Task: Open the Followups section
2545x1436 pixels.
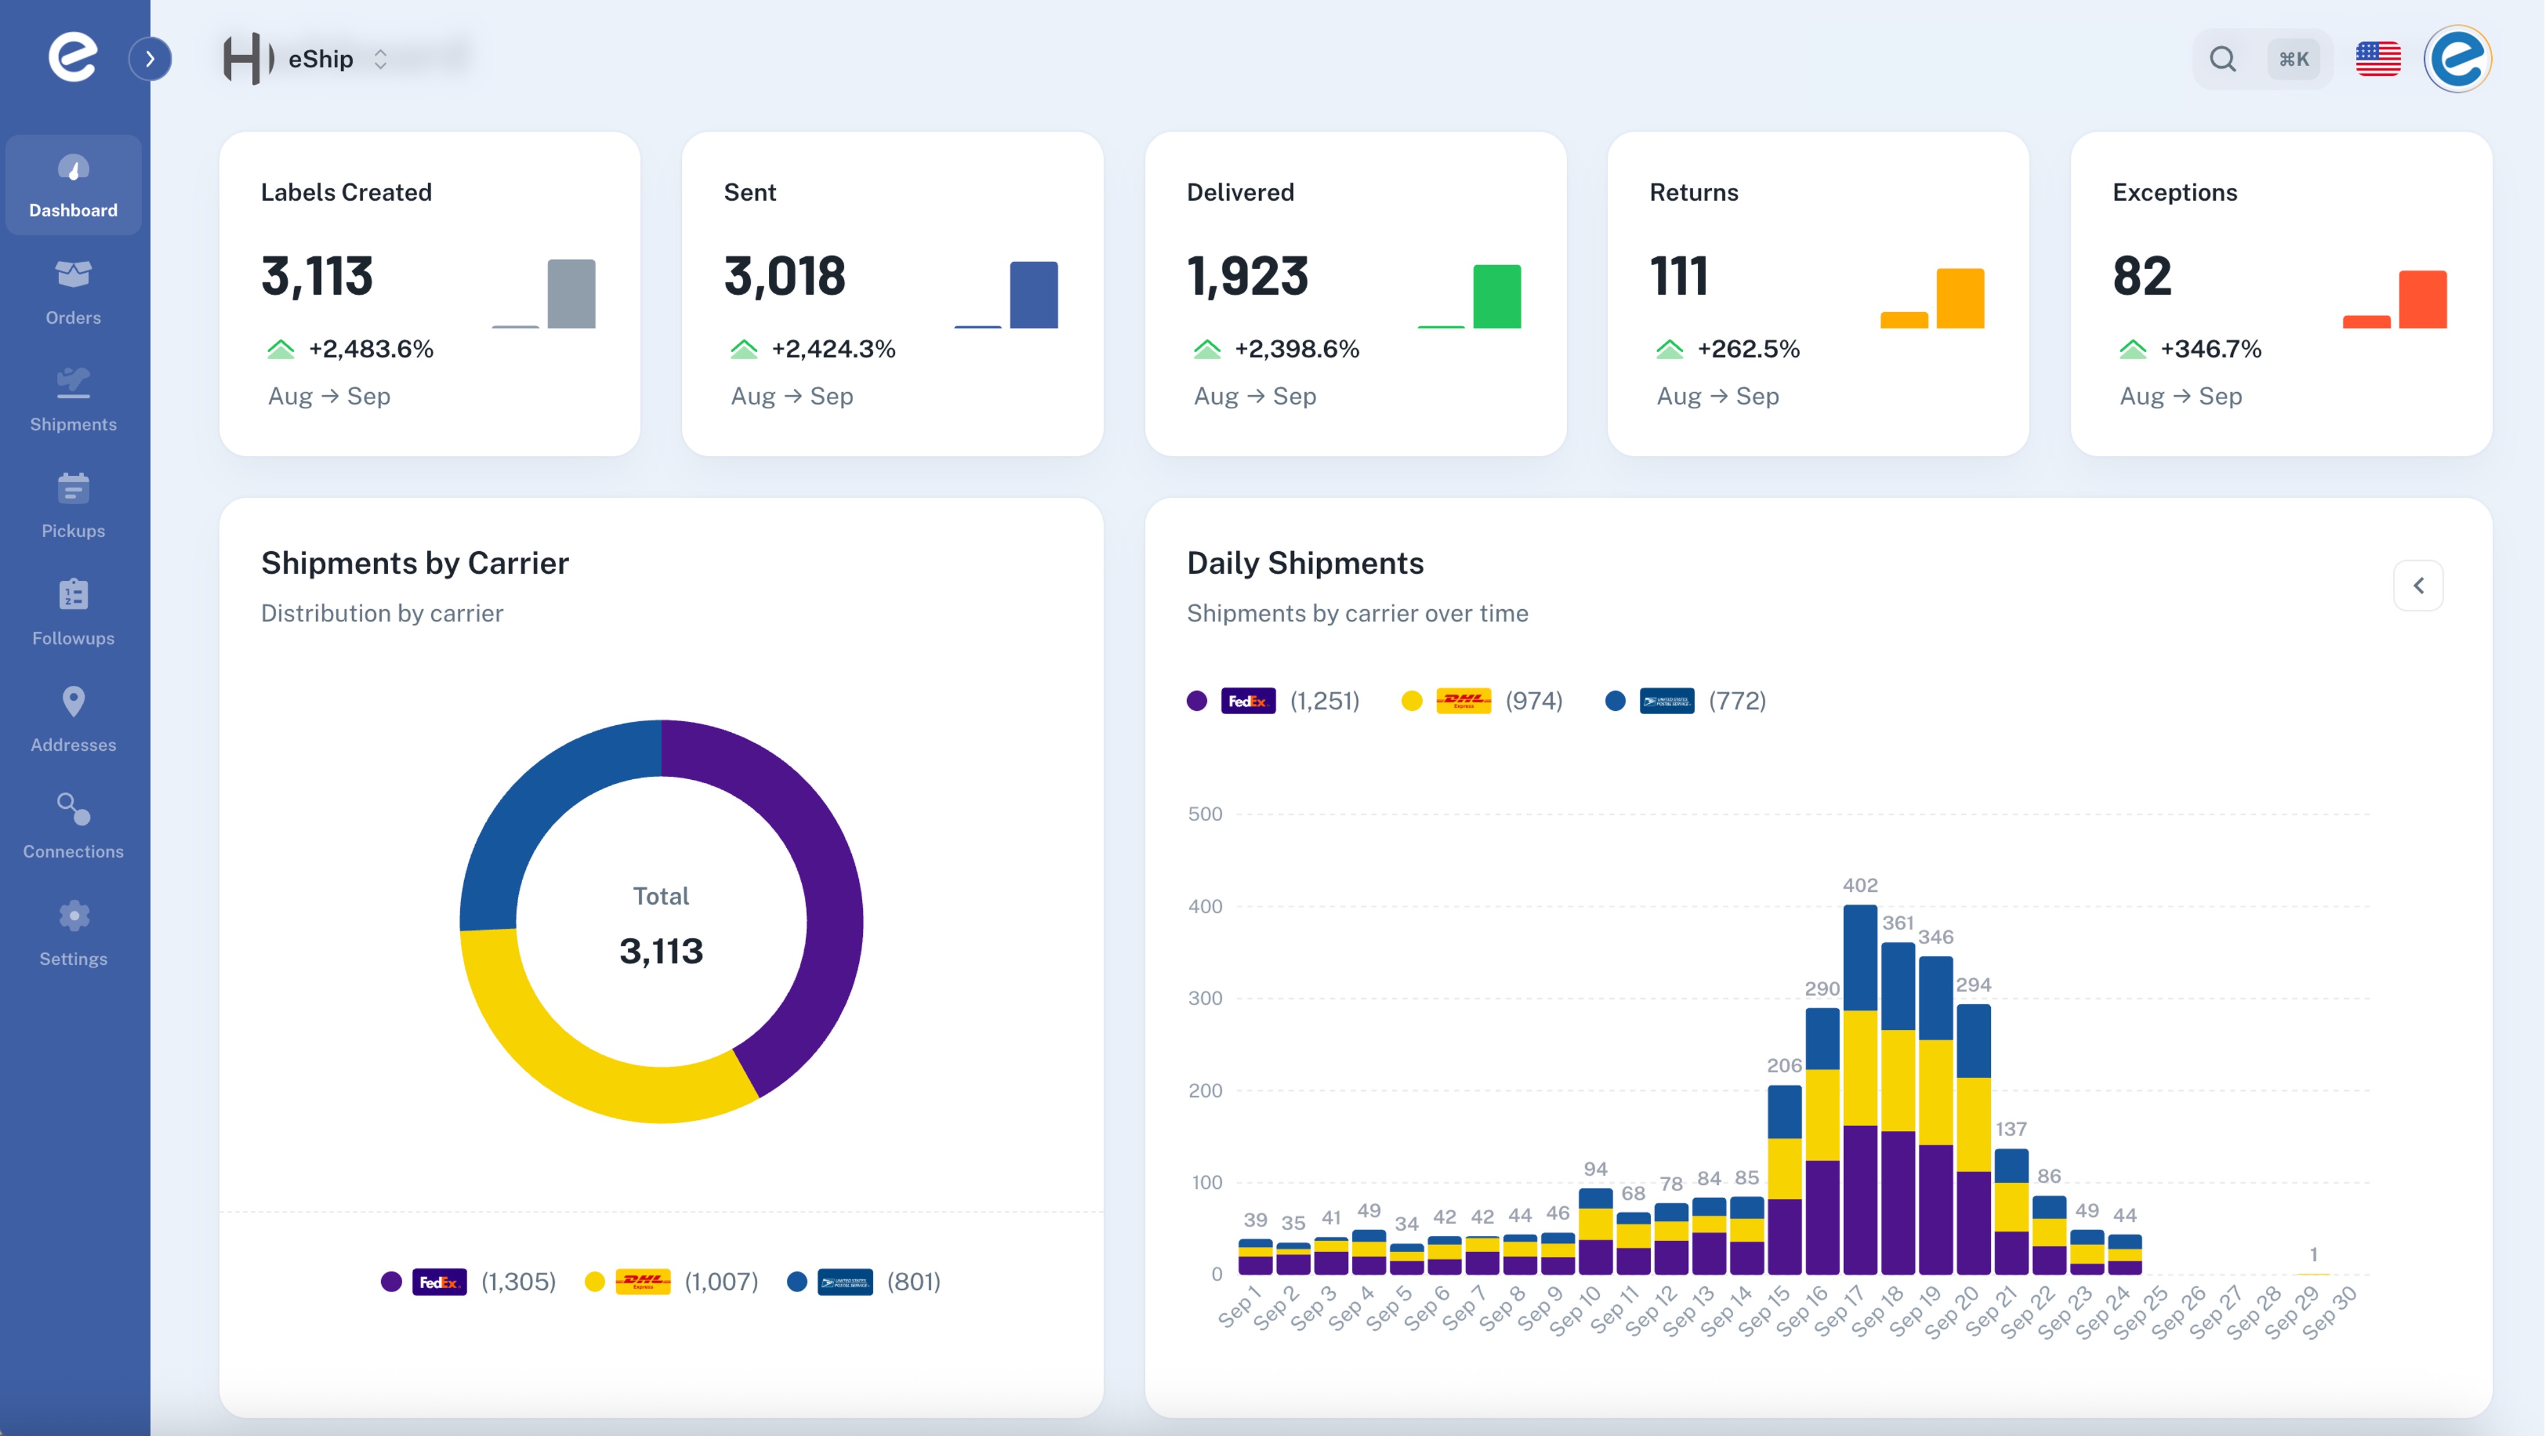Action: tap(73, 610)
